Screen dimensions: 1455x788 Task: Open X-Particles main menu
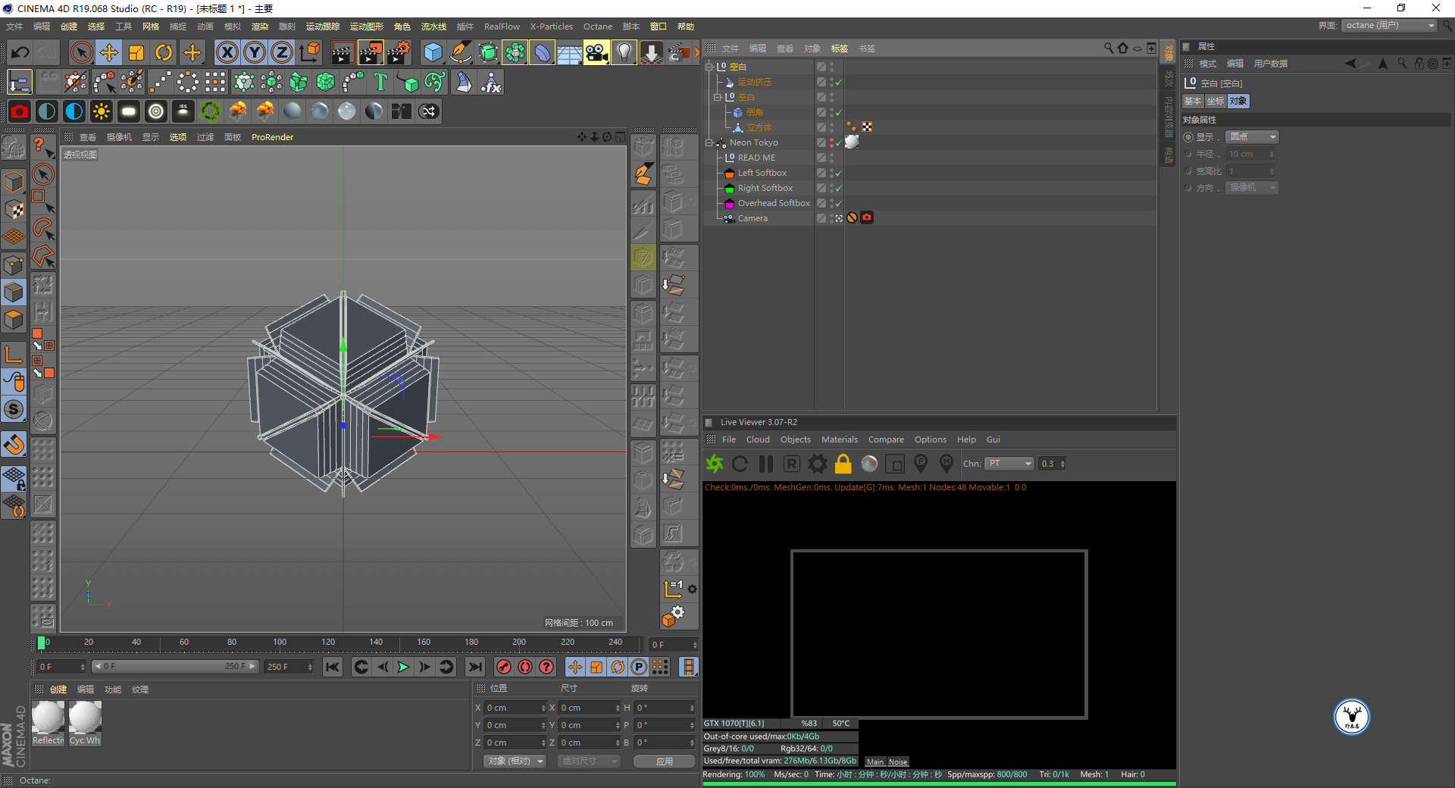[552, 27]
